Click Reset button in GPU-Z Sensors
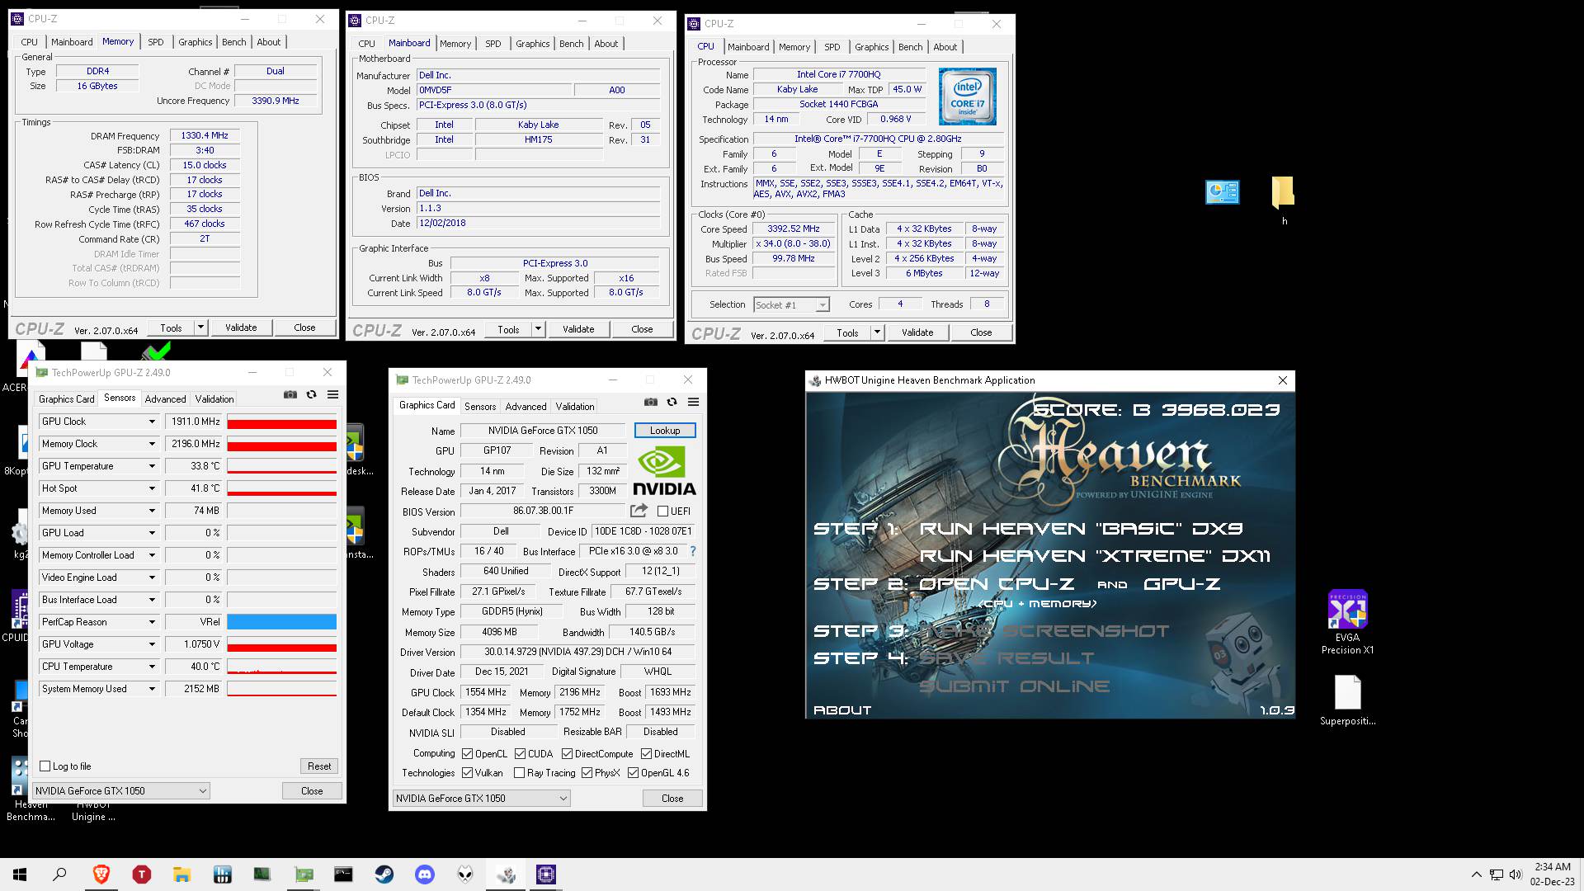 [319, 766]
